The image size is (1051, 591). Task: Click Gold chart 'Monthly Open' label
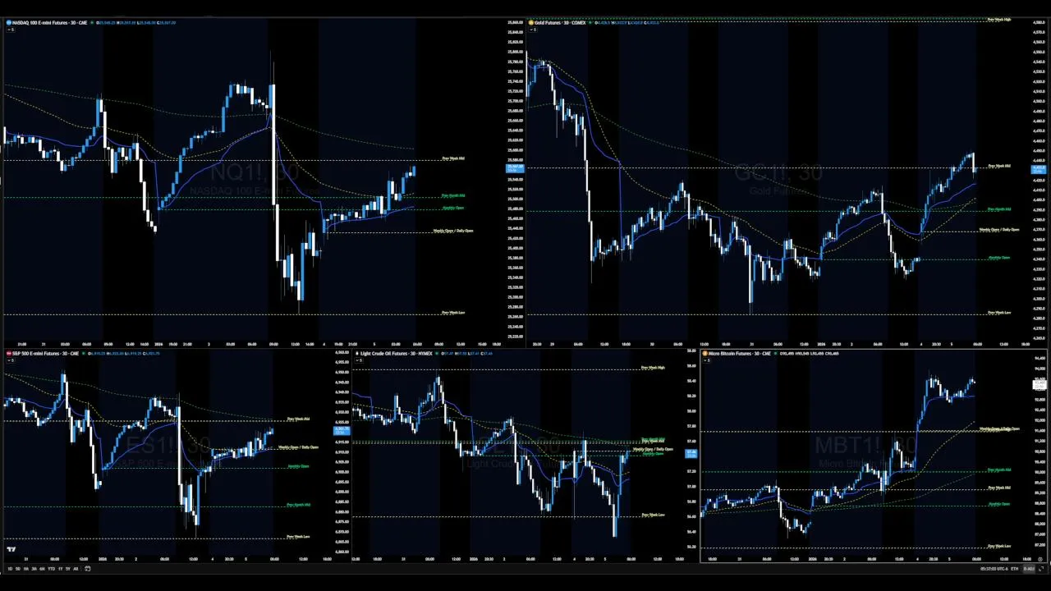tap(999, 257)
